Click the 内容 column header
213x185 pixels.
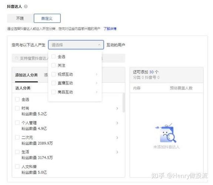point(137,88)
